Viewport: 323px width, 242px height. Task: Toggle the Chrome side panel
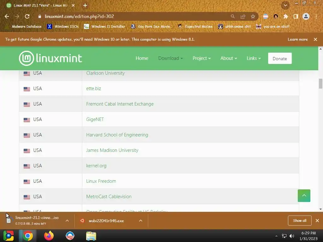point(296,16)
